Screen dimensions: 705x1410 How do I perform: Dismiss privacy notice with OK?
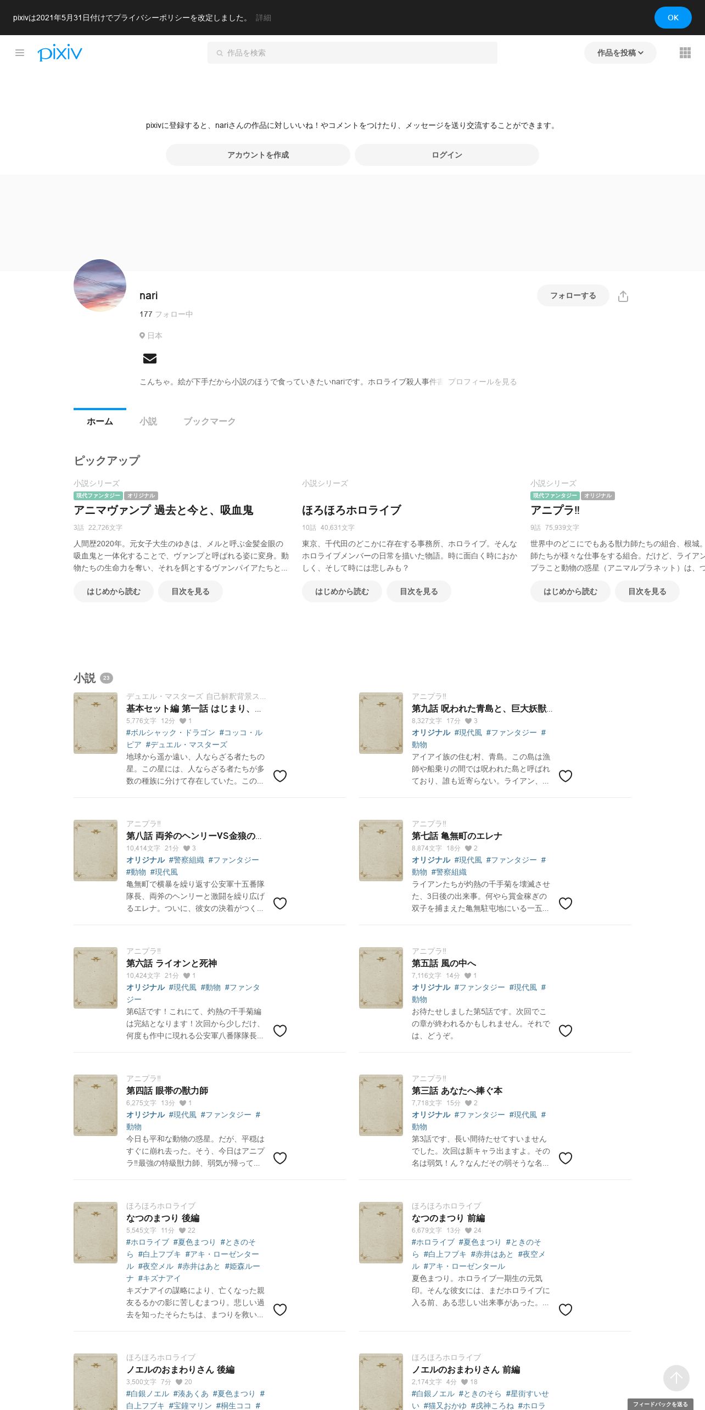tap(673, 18)
